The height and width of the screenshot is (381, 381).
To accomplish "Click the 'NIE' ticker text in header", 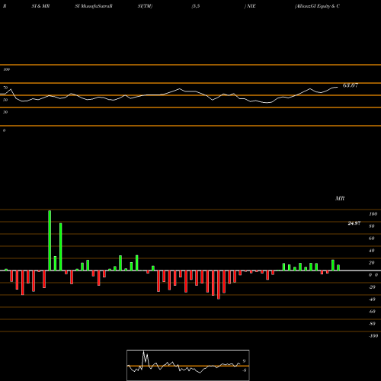I will coord(251,6).
